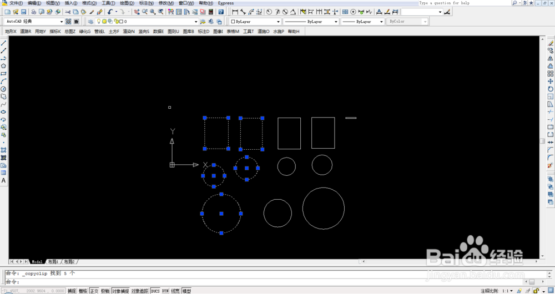Click the New drawing icon

7,12
